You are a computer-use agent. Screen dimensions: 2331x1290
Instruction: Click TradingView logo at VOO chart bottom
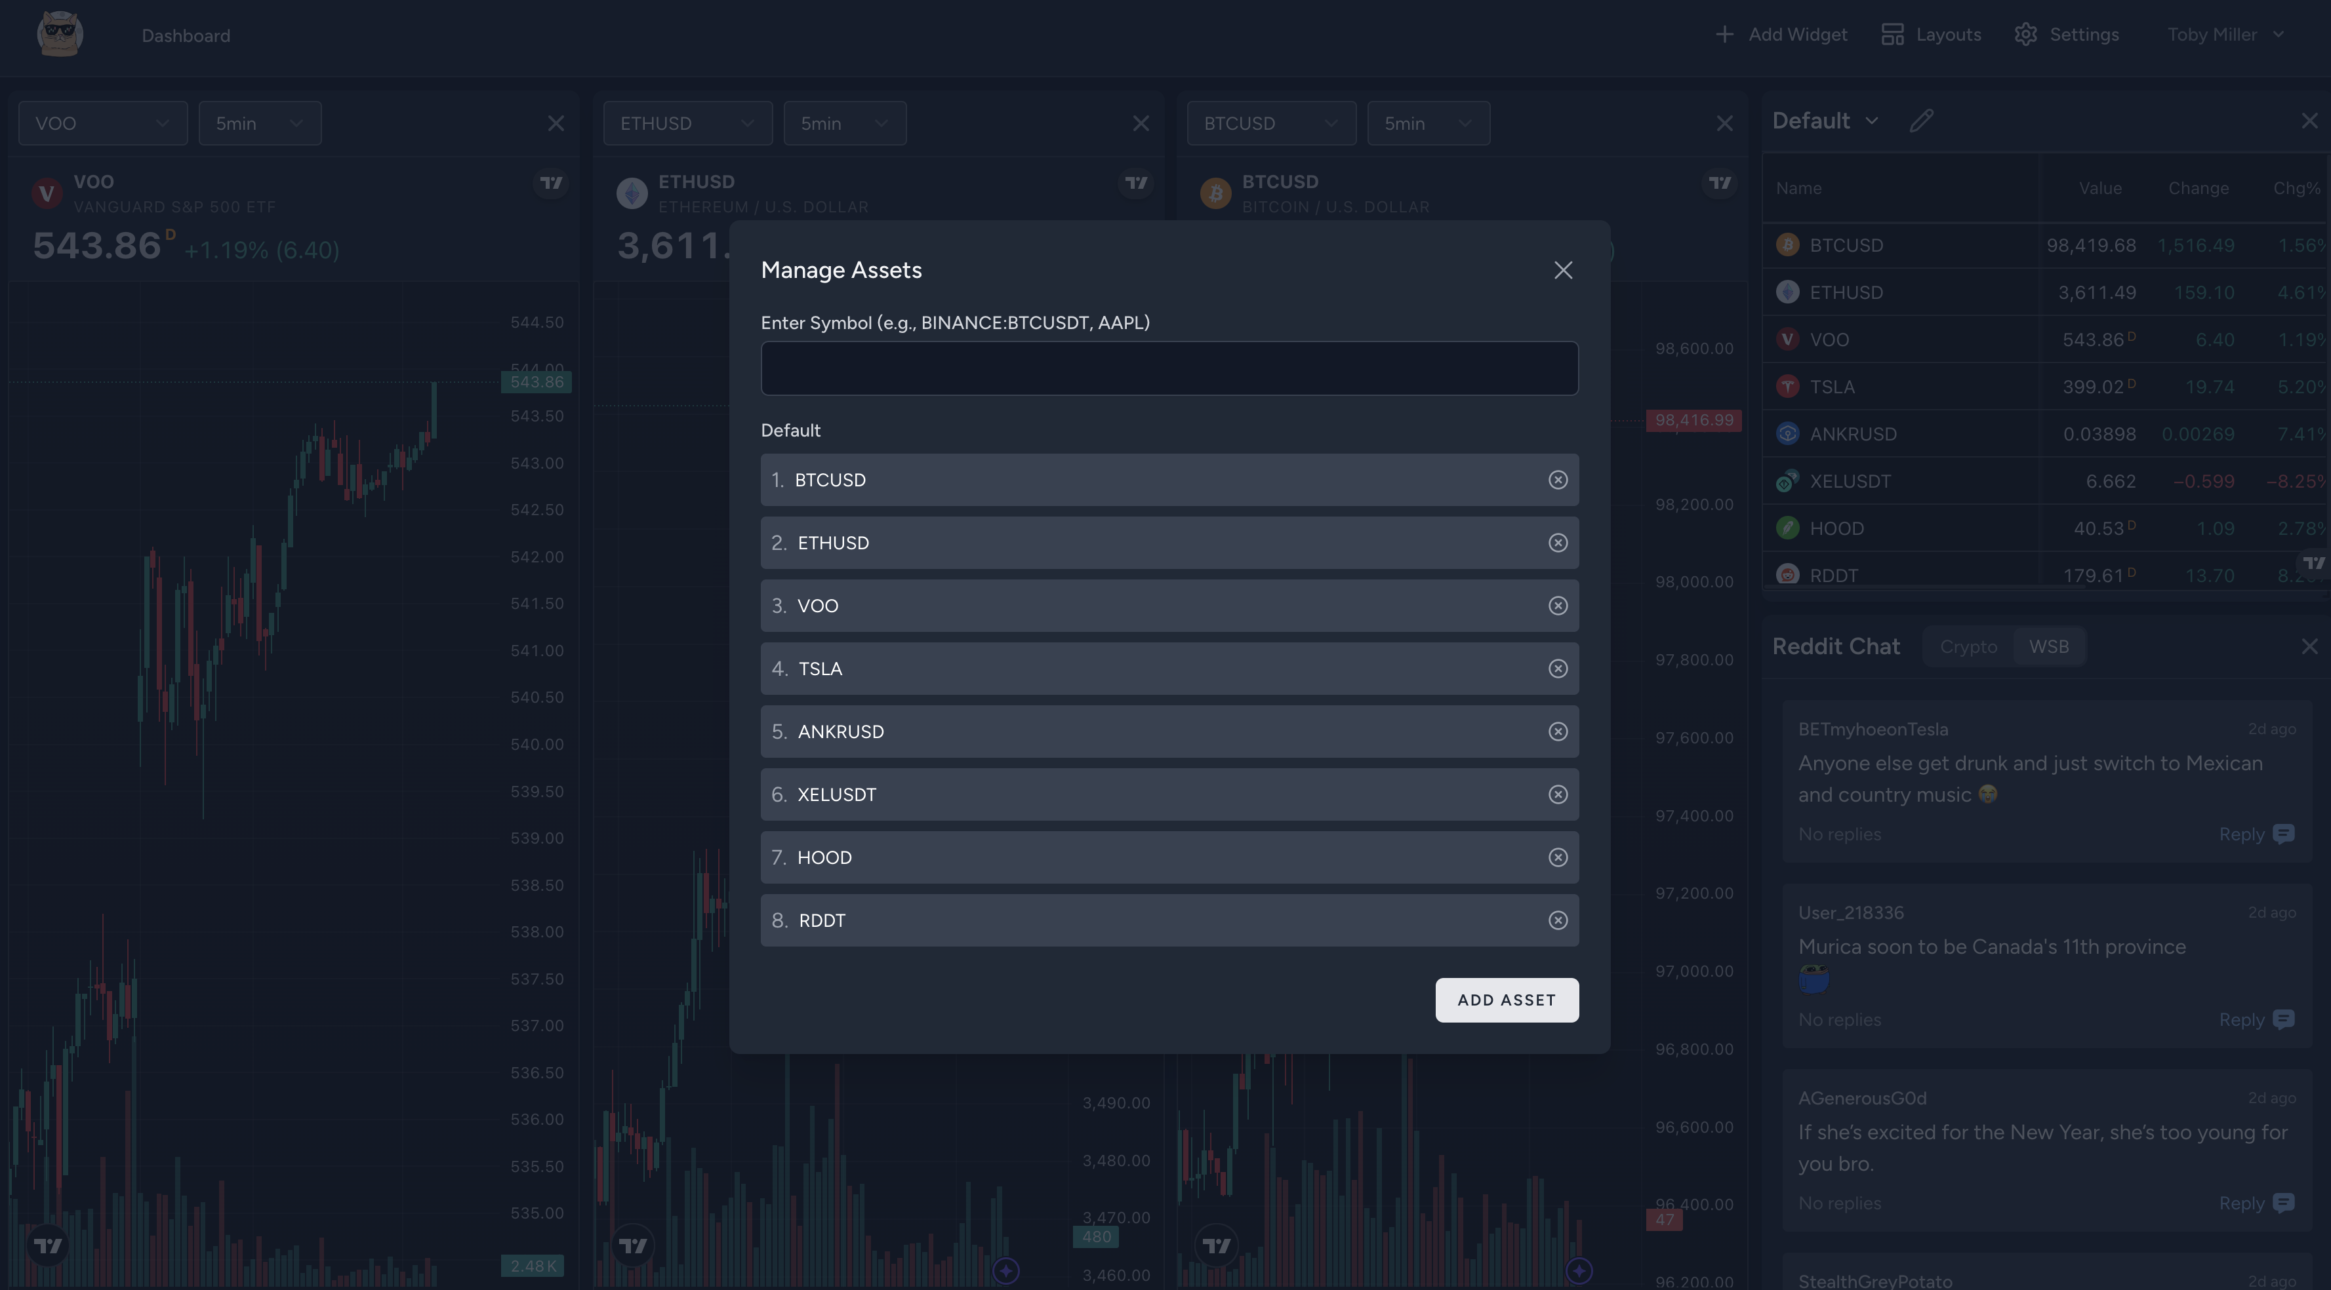click(48, 1245)
